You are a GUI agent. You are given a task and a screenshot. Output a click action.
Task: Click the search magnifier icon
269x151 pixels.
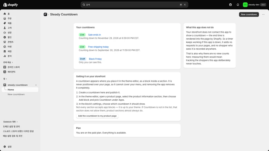84,5
